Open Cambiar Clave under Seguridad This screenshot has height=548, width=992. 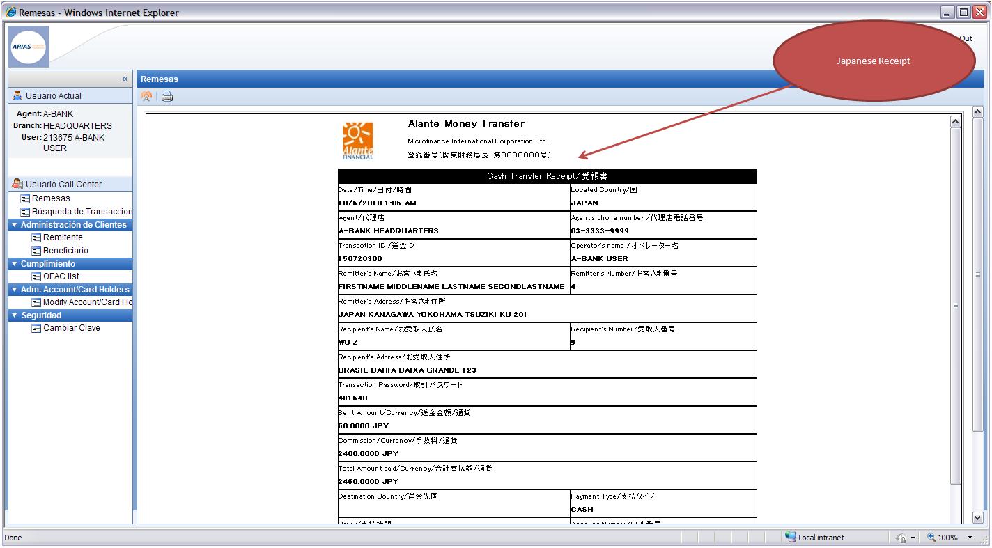[x=72, y=328]
